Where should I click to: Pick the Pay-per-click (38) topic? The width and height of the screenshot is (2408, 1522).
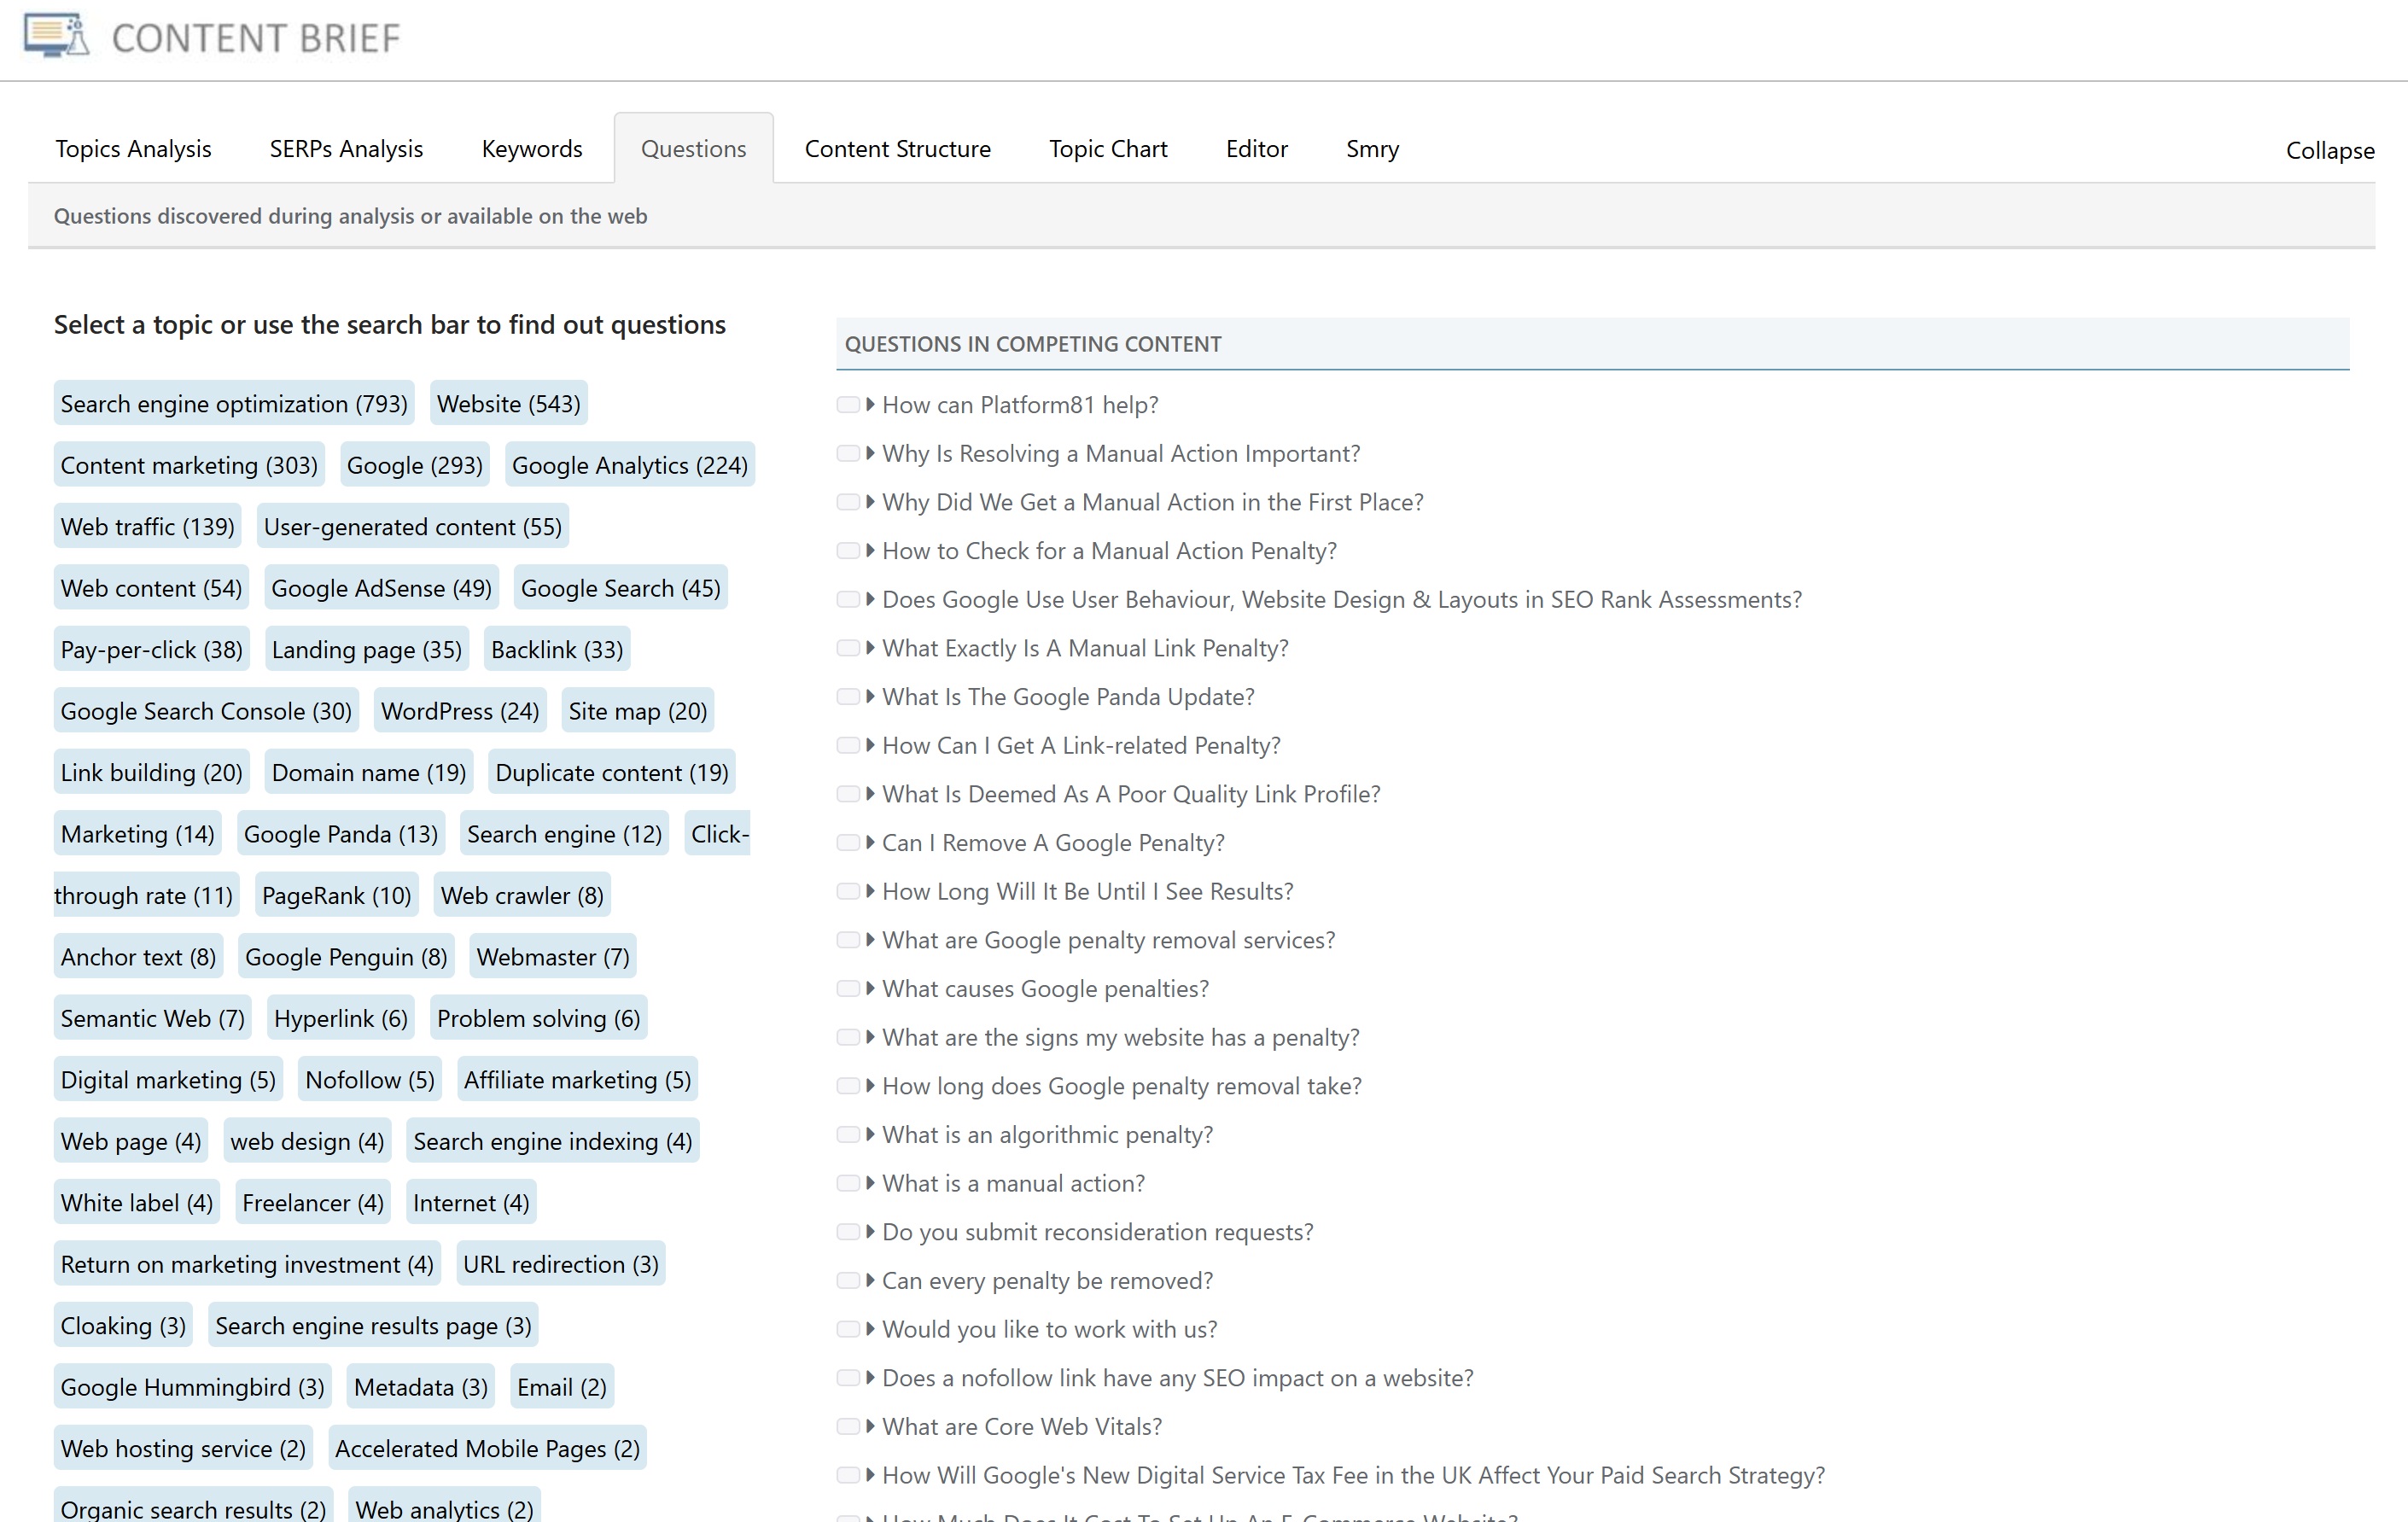pos(151,650)
